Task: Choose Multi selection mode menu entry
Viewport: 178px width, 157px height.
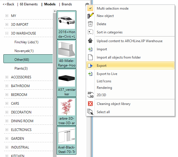Action: point(130,8)
